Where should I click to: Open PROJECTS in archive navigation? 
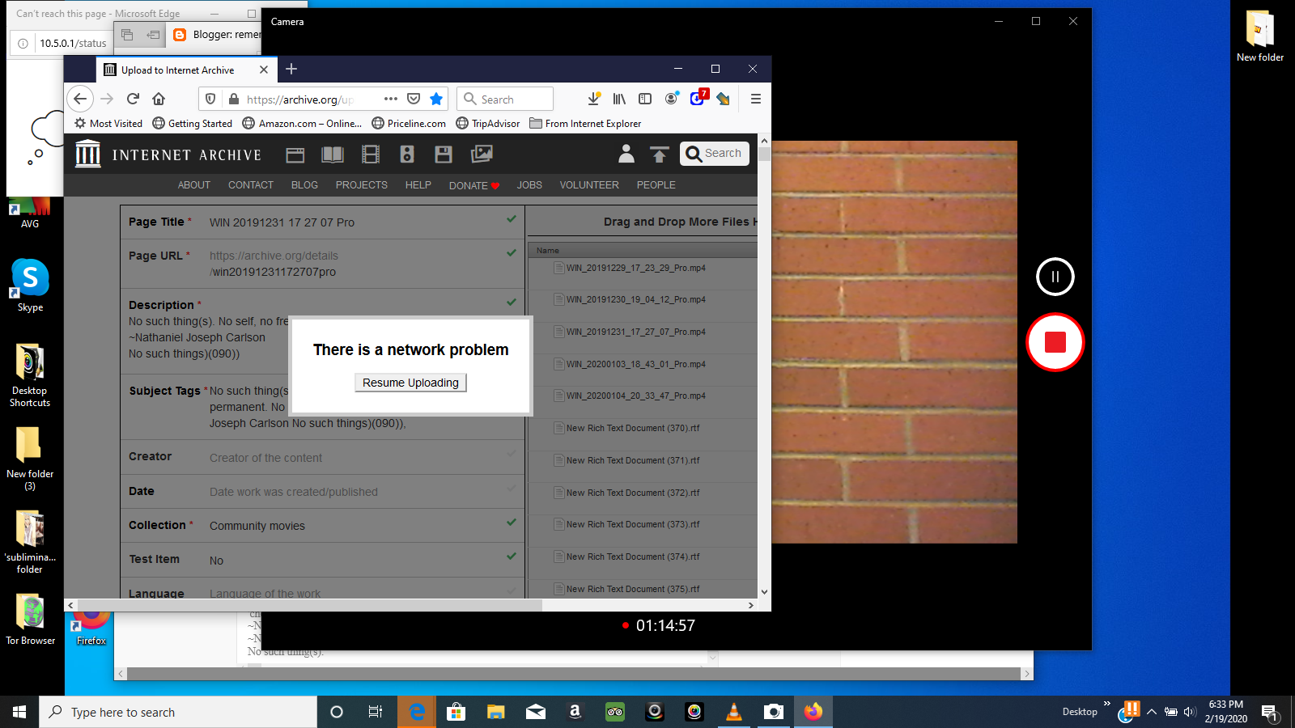[362, 185]
